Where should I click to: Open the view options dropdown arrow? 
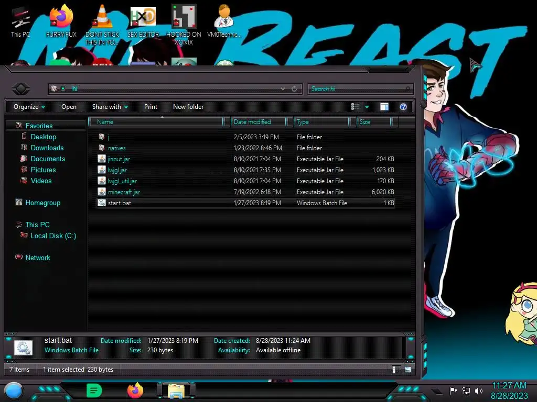point(367,107)
